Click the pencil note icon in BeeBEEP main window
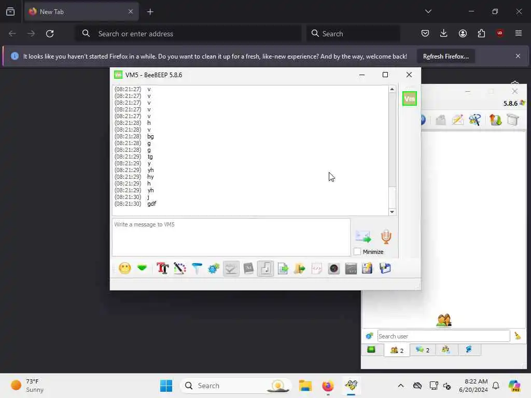This screenshot has width=531, height=398. (457, 120)
